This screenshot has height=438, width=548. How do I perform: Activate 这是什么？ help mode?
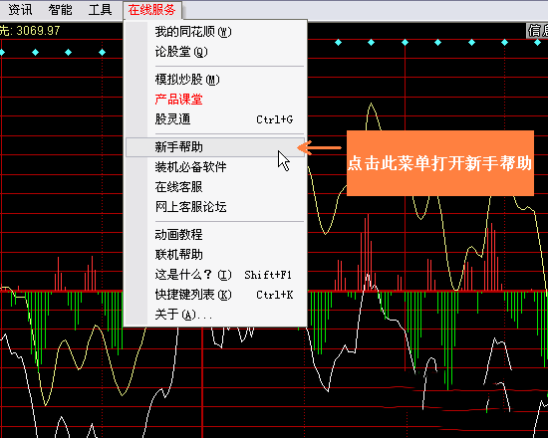pos(215,275)
